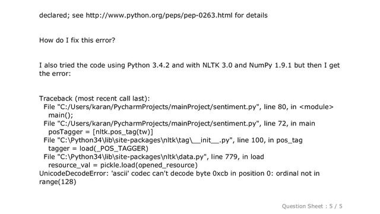This screenshot has height=214, width=380.
Task: Select the "posTagger = [nltk.pos_tag(tw)]" line
Action: pos(100,132)
